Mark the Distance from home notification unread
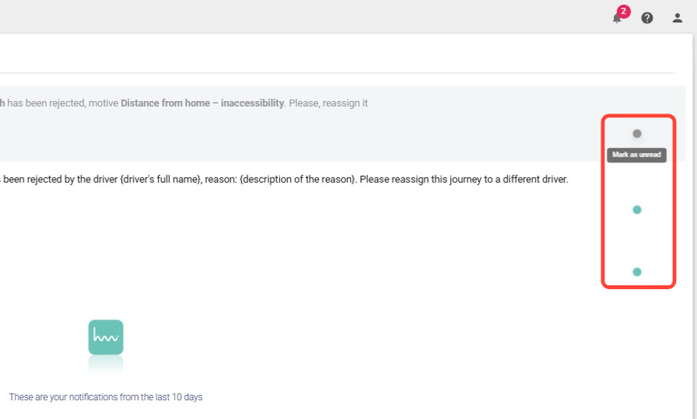 click(x=636, y=133)
